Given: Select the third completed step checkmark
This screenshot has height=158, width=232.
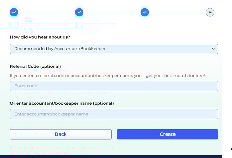Looking at the screenshot, I should pos(145,12).
